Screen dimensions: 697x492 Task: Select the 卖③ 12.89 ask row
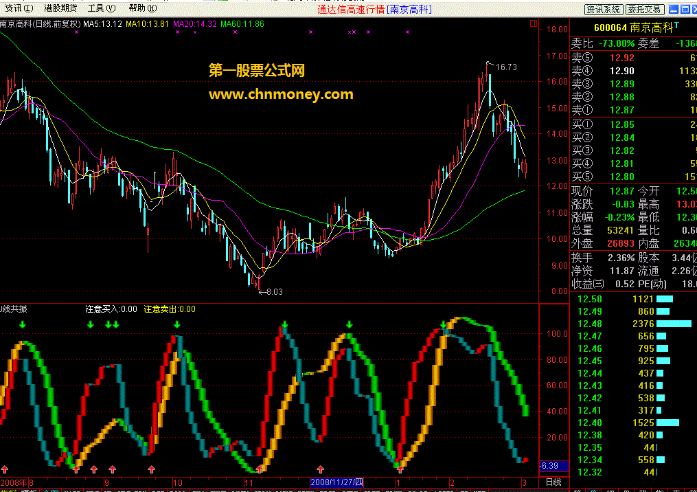tap(633, 84)
